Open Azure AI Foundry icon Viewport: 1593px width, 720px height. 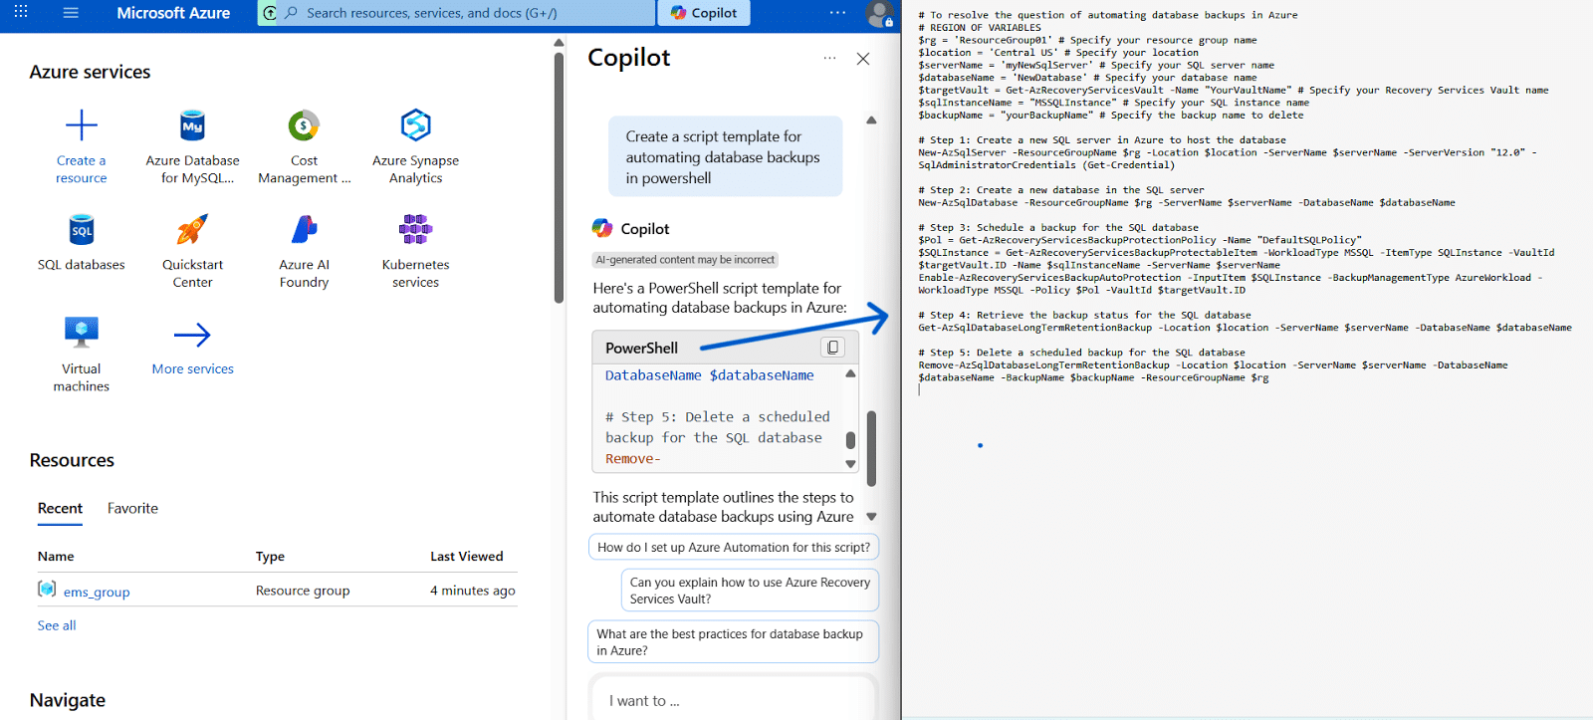(304, 230)
